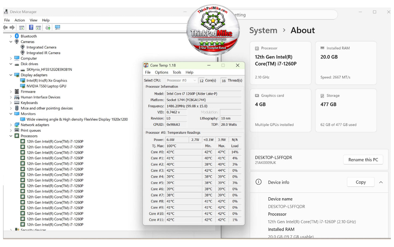
Task: Click the Integrated IR Camera device icon
Action: (23, 53)
